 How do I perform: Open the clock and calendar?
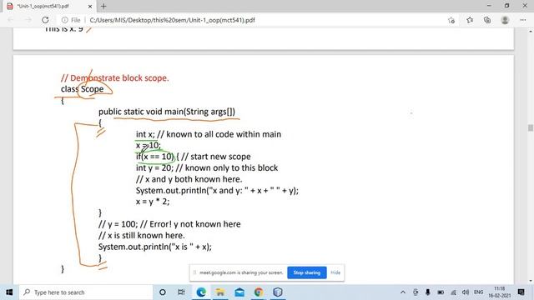point(499,292)
